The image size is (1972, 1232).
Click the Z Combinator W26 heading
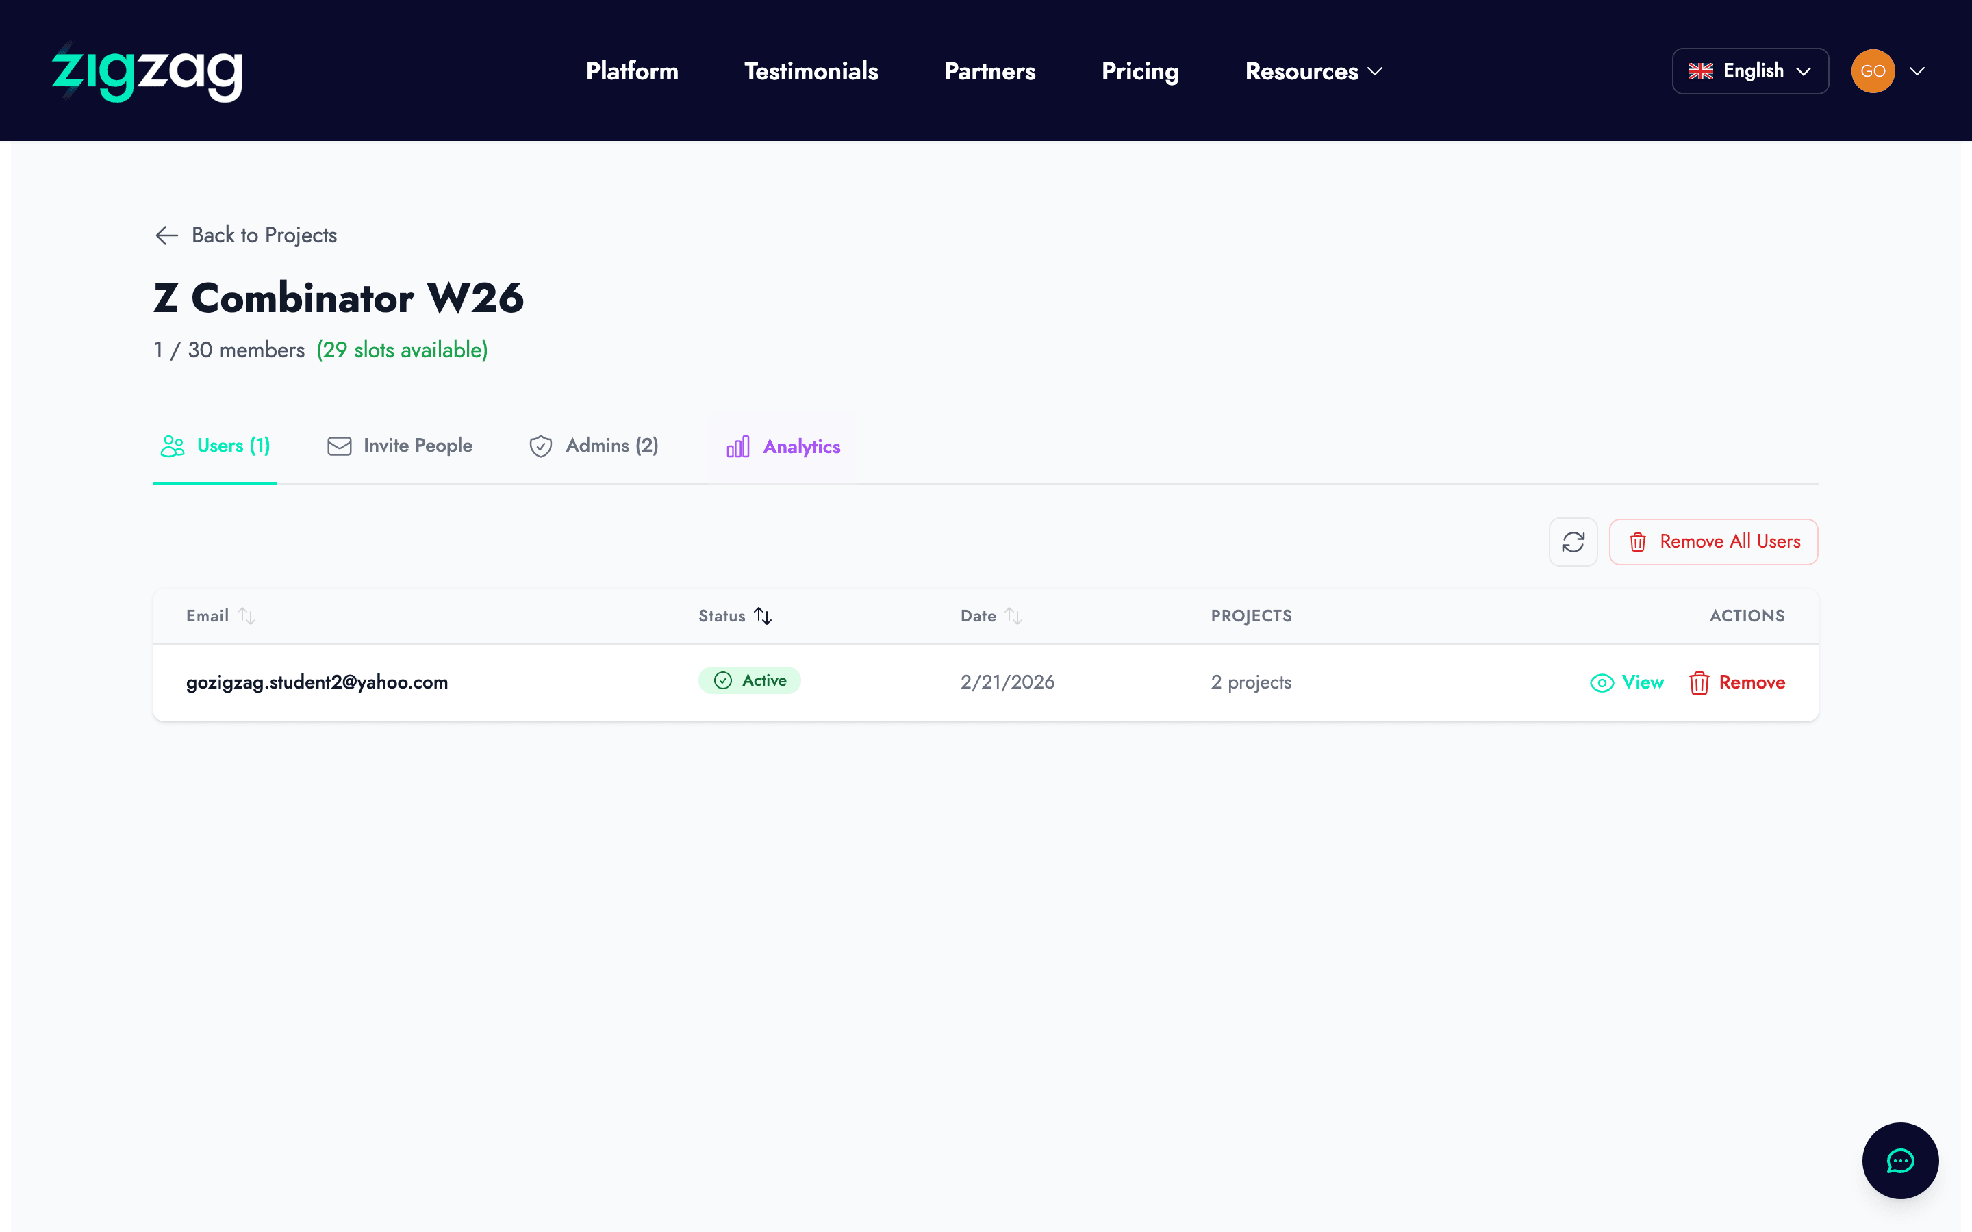[338, 298]
